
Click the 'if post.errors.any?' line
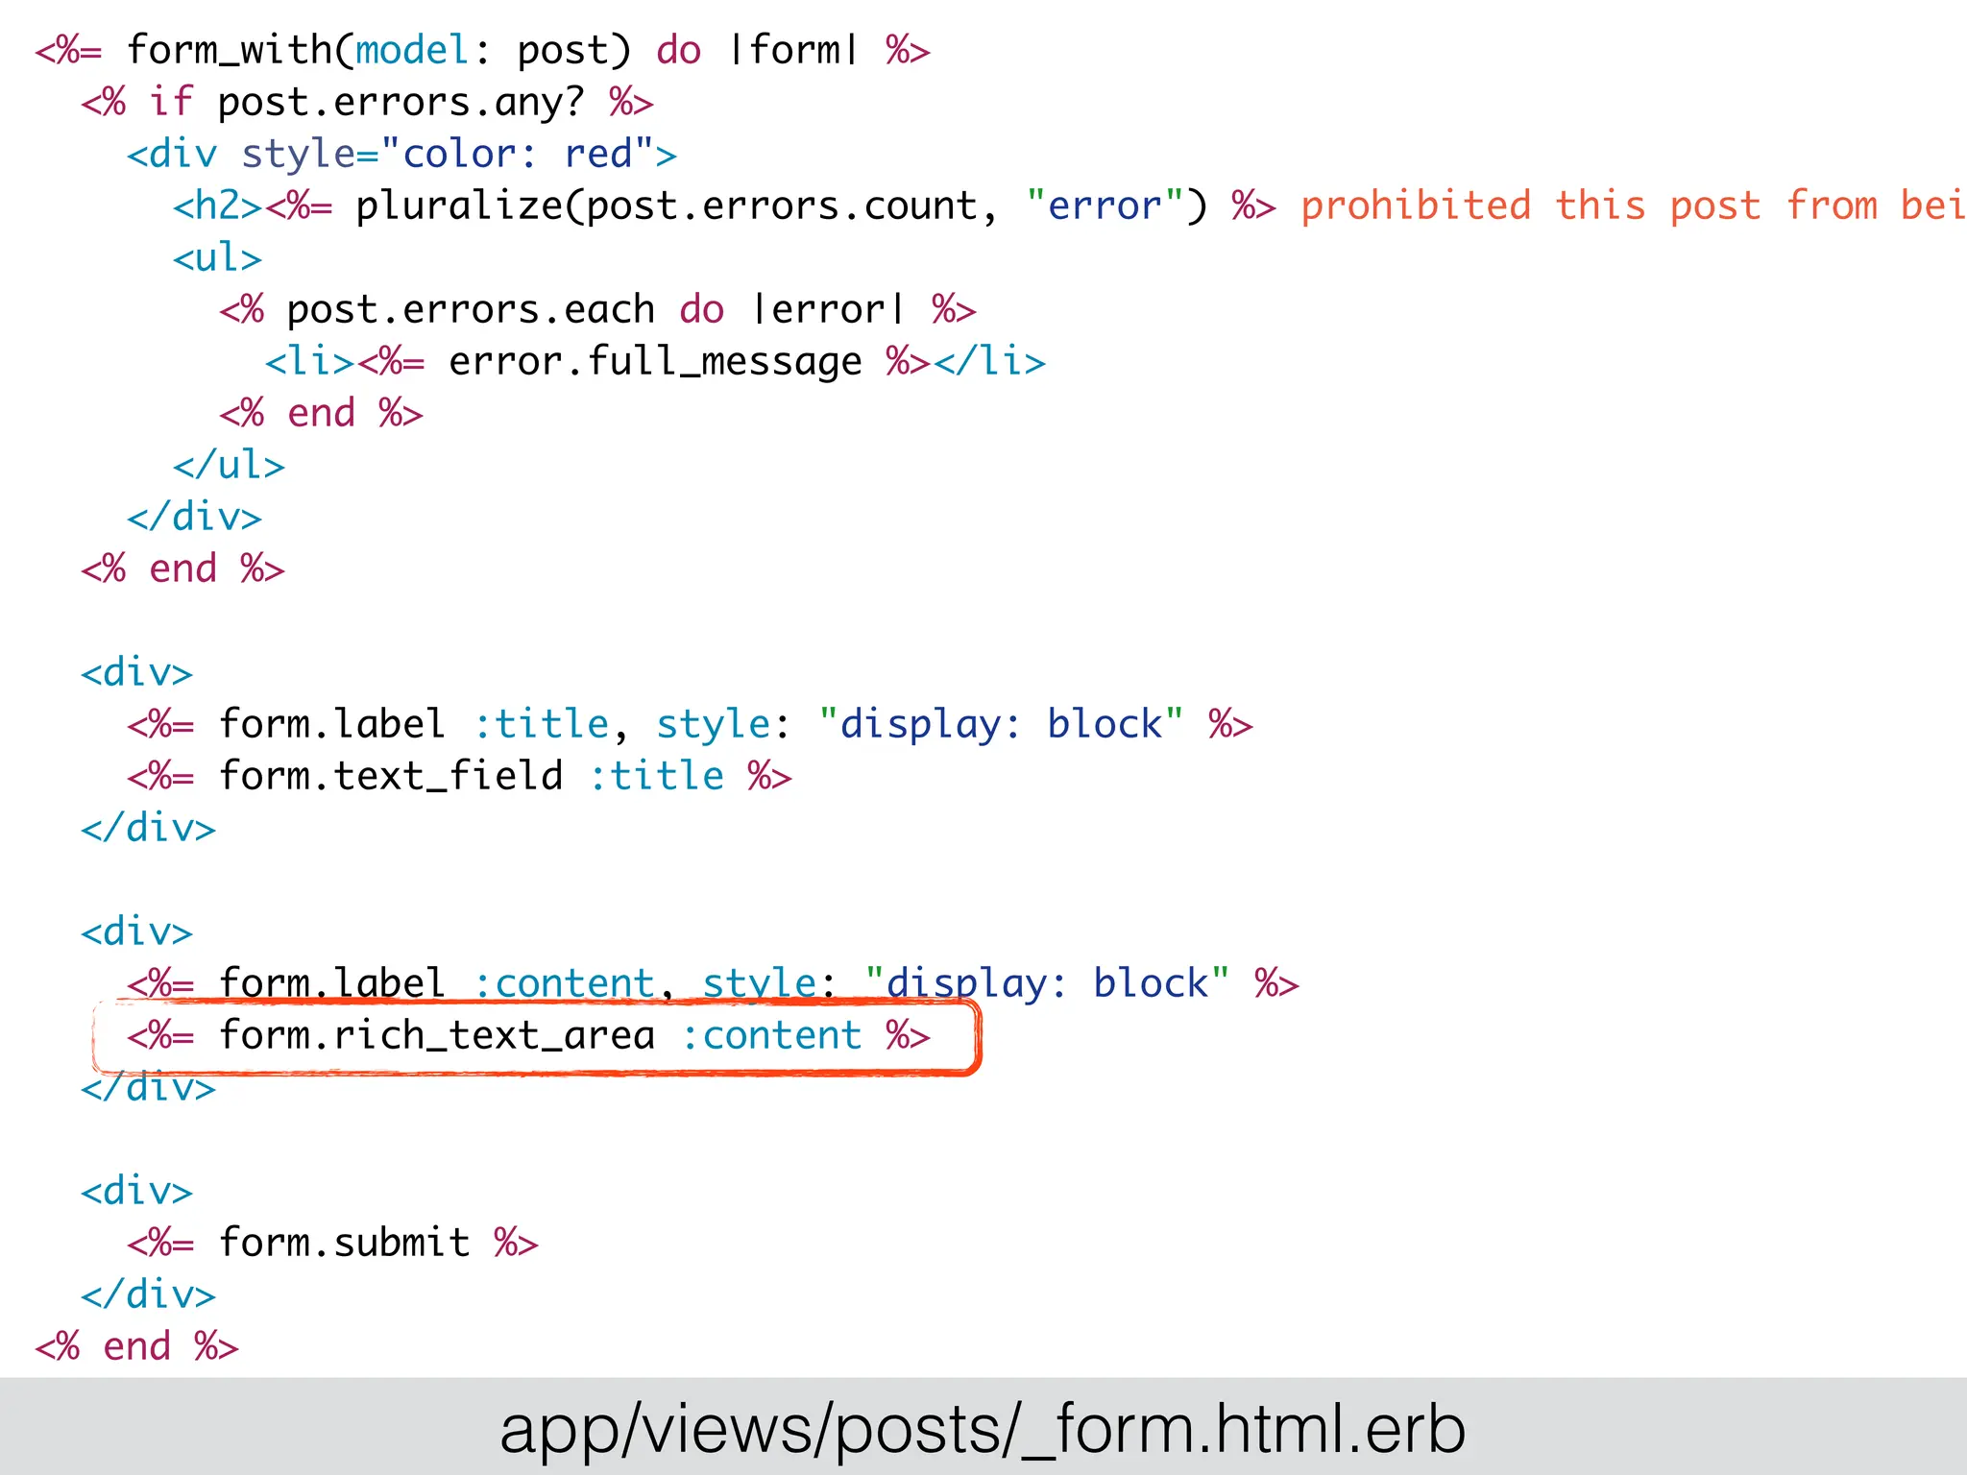(x=367, y=102)
